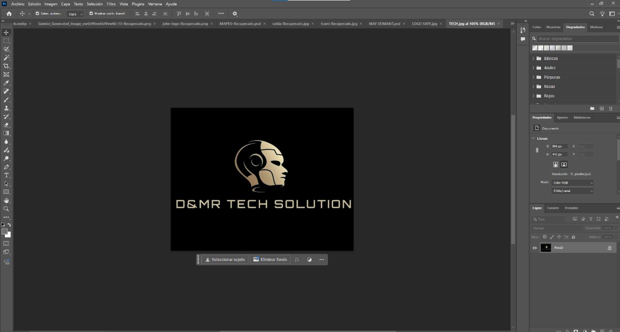This screenshot has width=620, height=332.
Task: Select the Hand tool
Action: coord(6,200)
